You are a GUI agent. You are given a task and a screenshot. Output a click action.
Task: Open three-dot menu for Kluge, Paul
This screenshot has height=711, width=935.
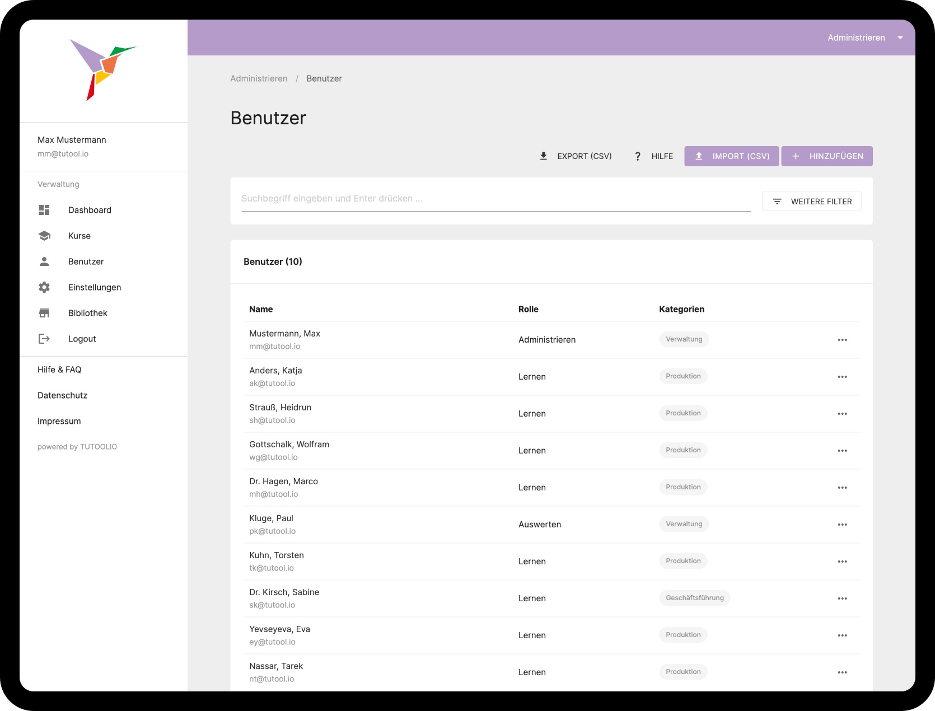[x=842, y=525]
